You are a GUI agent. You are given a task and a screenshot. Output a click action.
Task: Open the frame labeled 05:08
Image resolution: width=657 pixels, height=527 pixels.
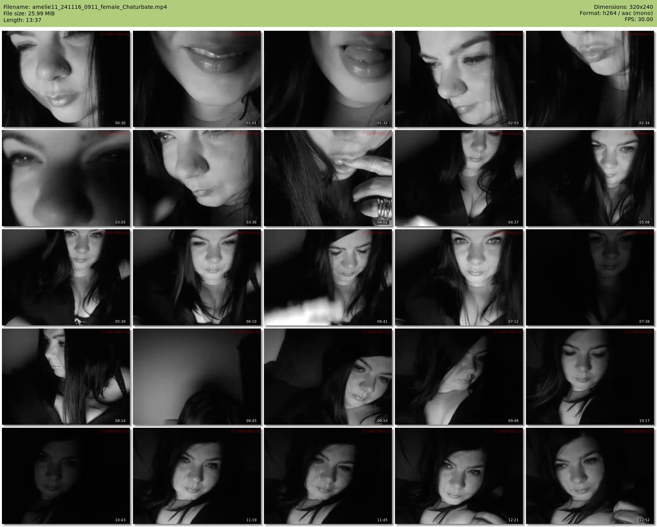point(590,178)
